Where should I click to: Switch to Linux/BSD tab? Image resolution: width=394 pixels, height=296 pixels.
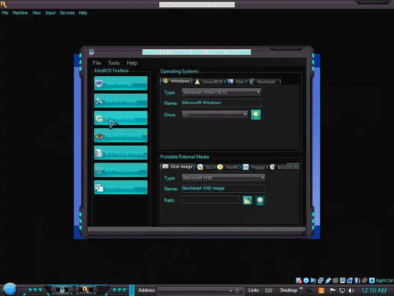(209, 82)
